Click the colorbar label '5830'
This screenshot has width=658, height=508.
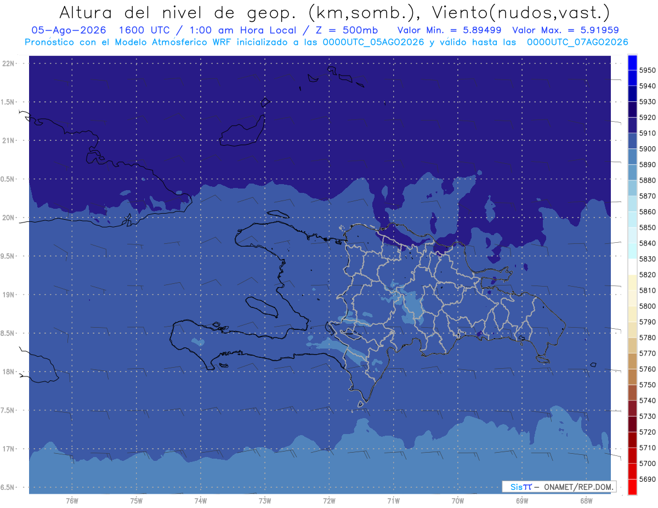coord(647,259)
